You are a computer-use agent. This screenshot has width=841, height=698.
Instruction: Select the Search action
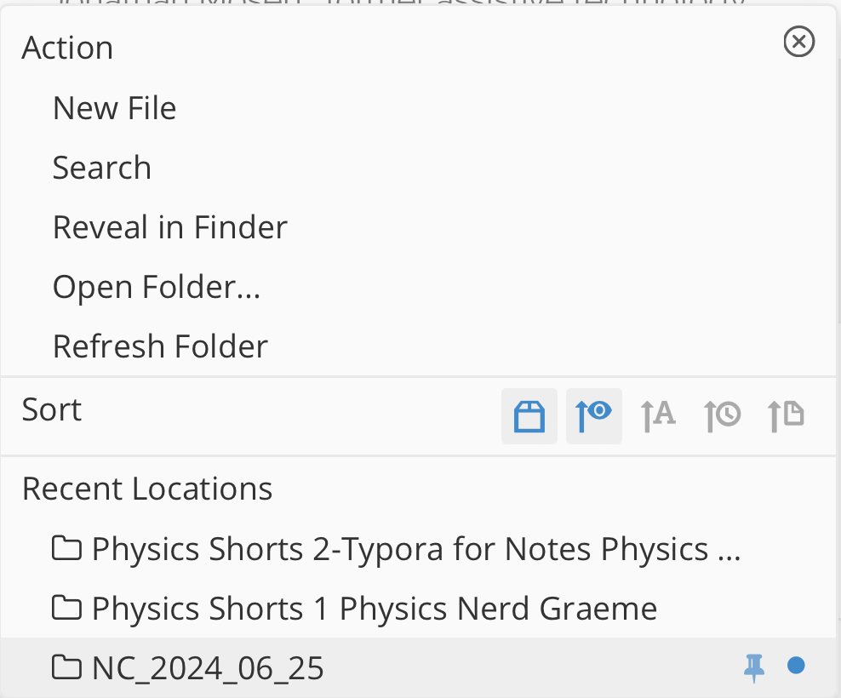pyautogui.click(x=101, y=168)
